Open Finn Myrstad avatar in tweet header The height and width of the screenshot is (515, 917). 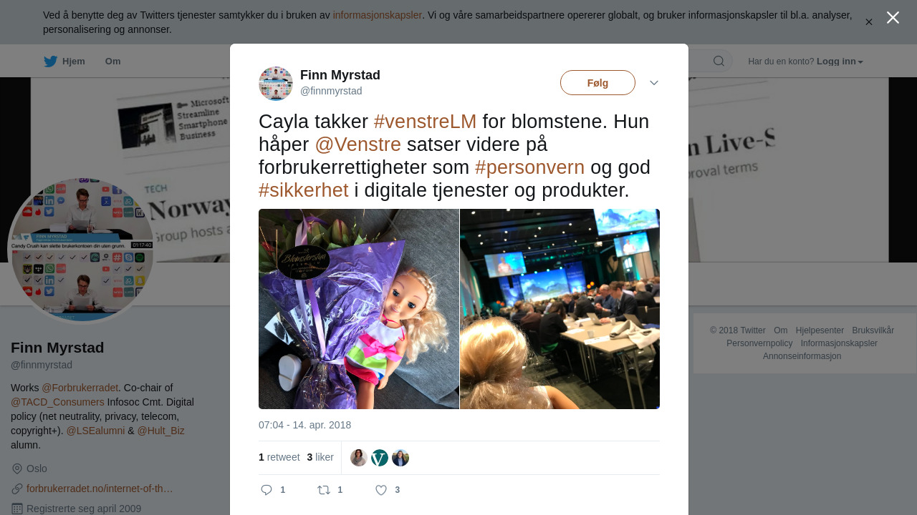click(x=276, y=84)
